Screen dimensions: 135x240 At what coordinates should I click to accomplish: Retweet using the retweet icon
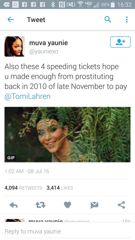[x=40, y=205]
